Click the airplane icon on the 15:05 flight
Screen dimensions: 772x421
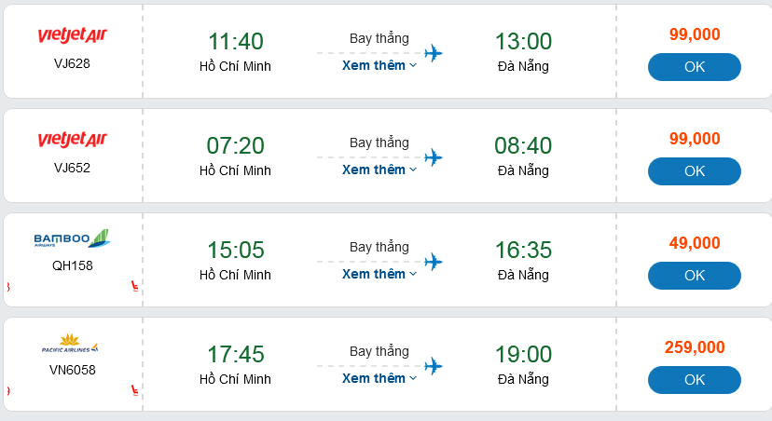click(x=433, y=262)
